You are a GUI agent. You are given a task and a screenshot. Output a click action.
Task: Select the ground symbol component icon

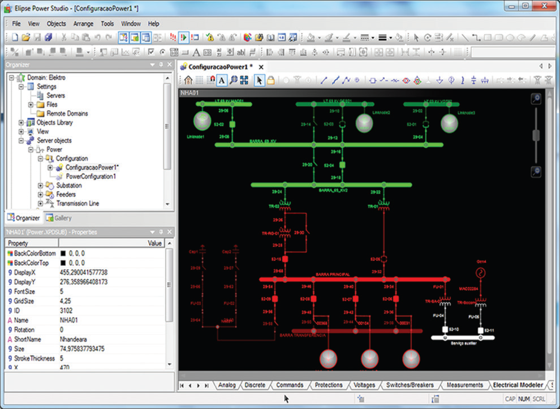(x=440, y=80)
